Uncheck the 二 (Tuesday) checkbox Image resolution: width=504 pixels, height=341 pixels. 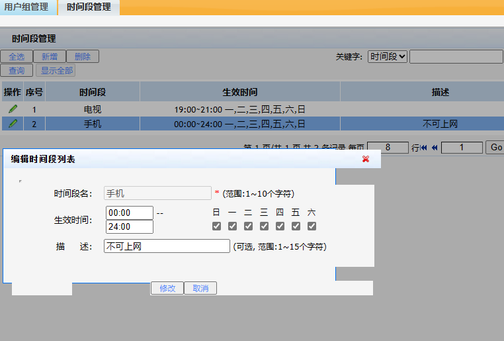248,226
